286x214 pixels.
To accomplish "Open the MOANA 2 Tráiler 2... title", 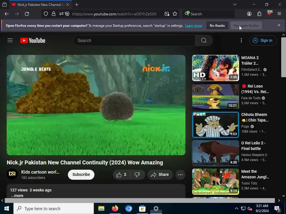I will pyautogui.click(x=250, y=60).
